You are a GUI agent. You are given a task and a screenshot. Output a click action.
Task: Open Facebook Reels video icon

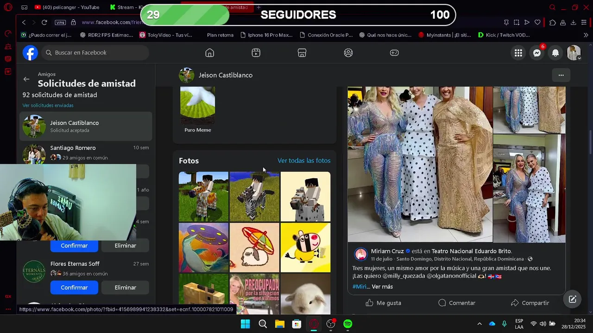[x=256, y=53]
